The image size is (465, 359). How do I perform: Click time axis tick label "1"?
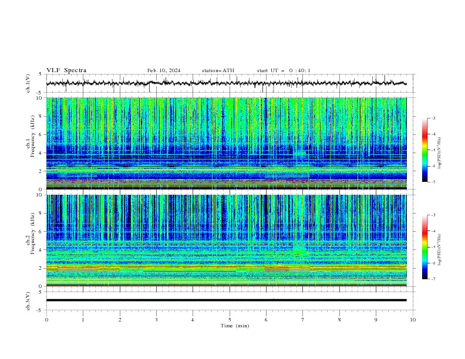(x=83, y=320)
